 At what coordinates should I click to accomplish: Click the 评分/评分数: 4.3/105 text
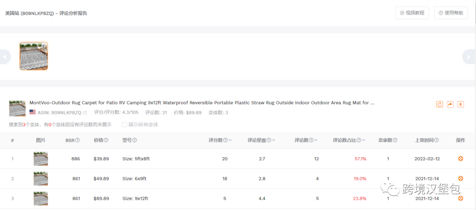pyautogui.click(x=116, y=112)
